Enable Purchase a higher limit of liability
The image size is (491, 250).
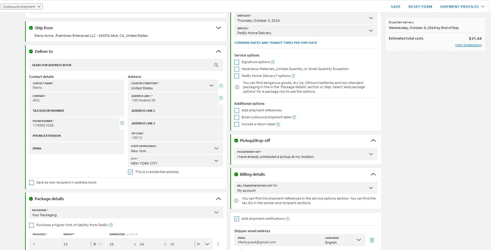31,225
